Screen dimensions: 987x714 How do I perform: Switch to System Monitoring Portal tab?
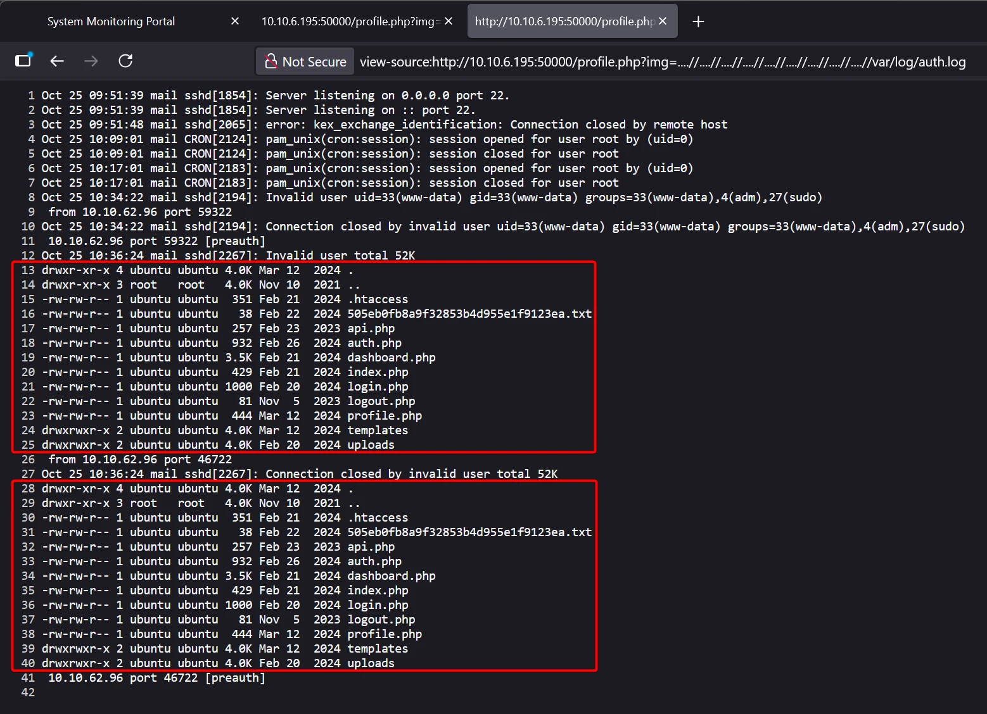coord(111,22)
